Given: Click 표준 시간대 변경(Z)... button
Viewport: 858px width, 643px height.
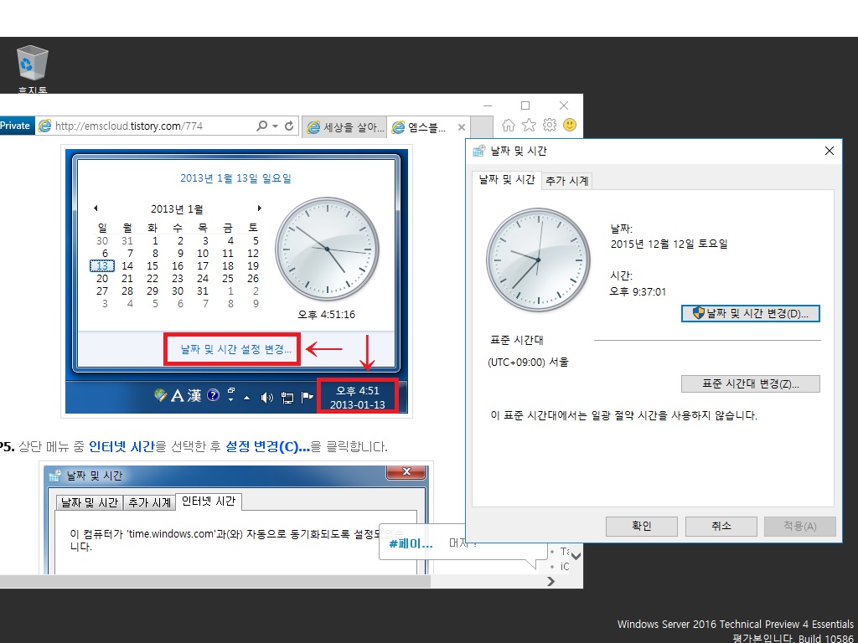Looking at the screenshot, I should point(750,383).
